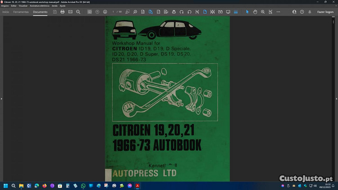Screen dimensions: 338x190
Task: Open the Arquivo menu
Action: click(5, 6)
